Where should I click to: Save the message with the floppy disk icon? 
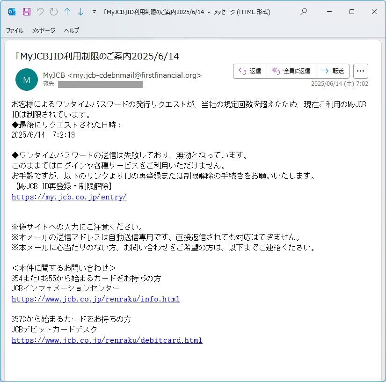(27, 12)
